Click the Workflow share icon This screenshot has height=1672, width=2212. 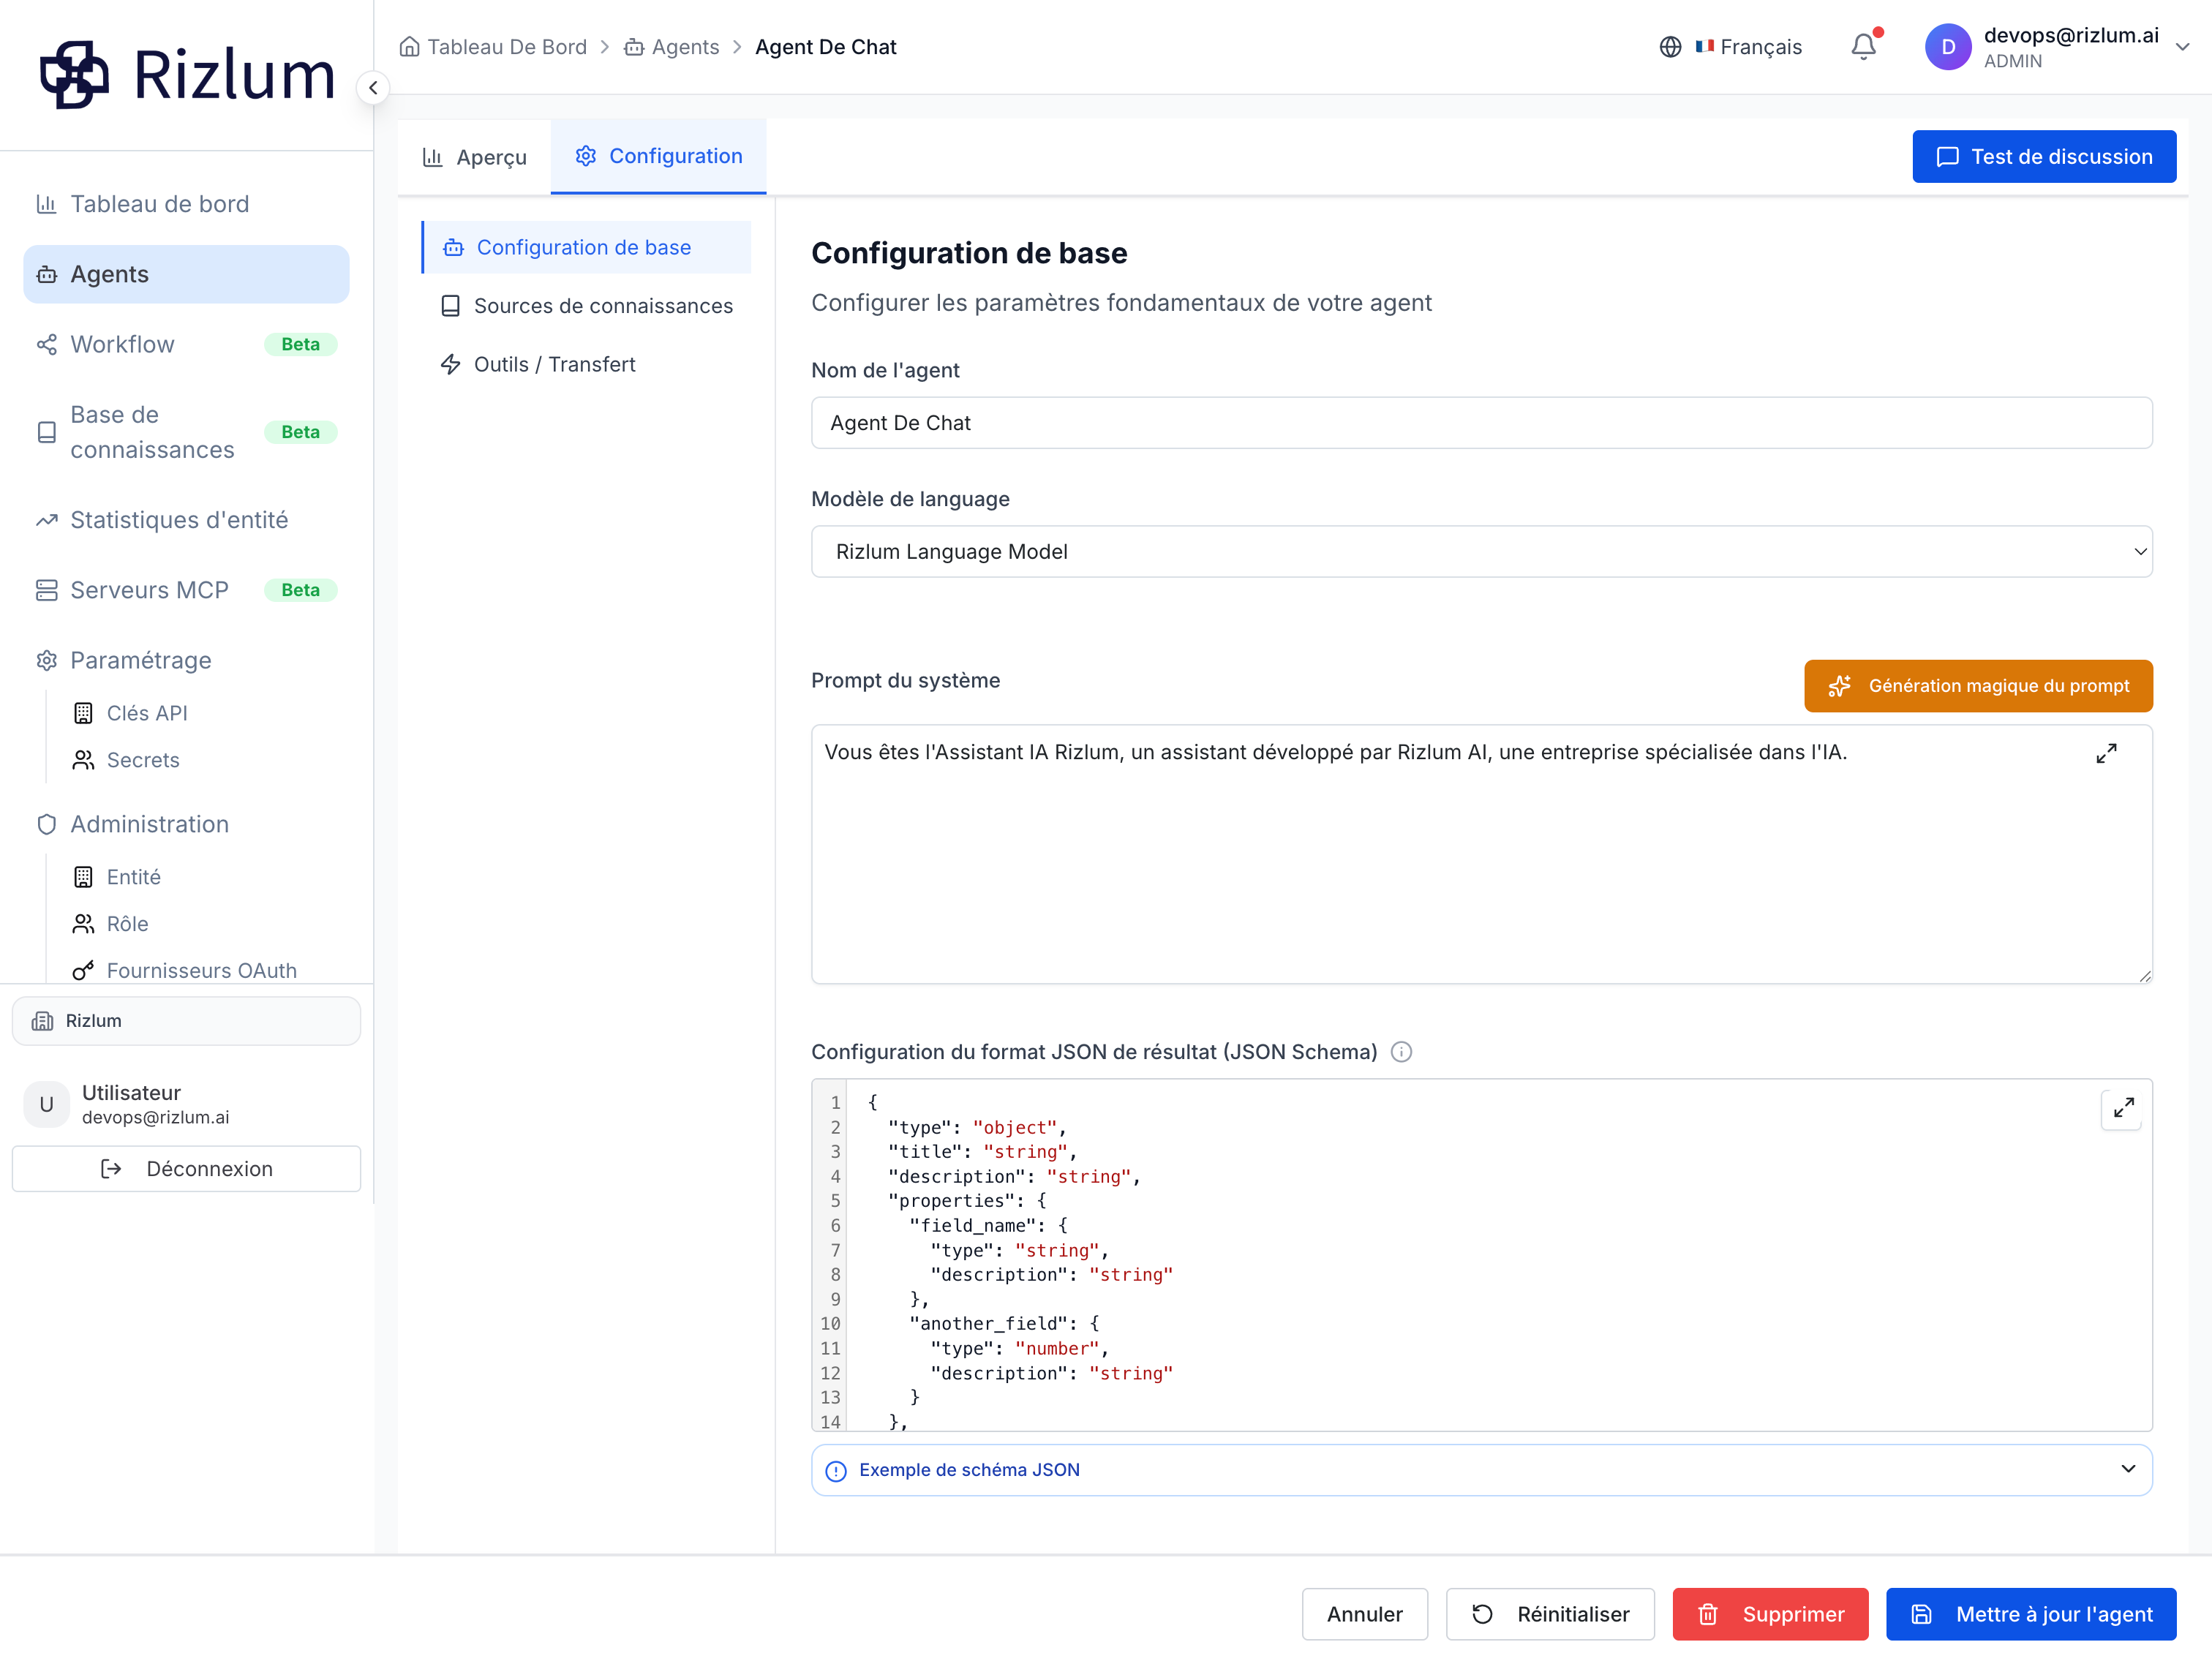(x=46, y=345)
